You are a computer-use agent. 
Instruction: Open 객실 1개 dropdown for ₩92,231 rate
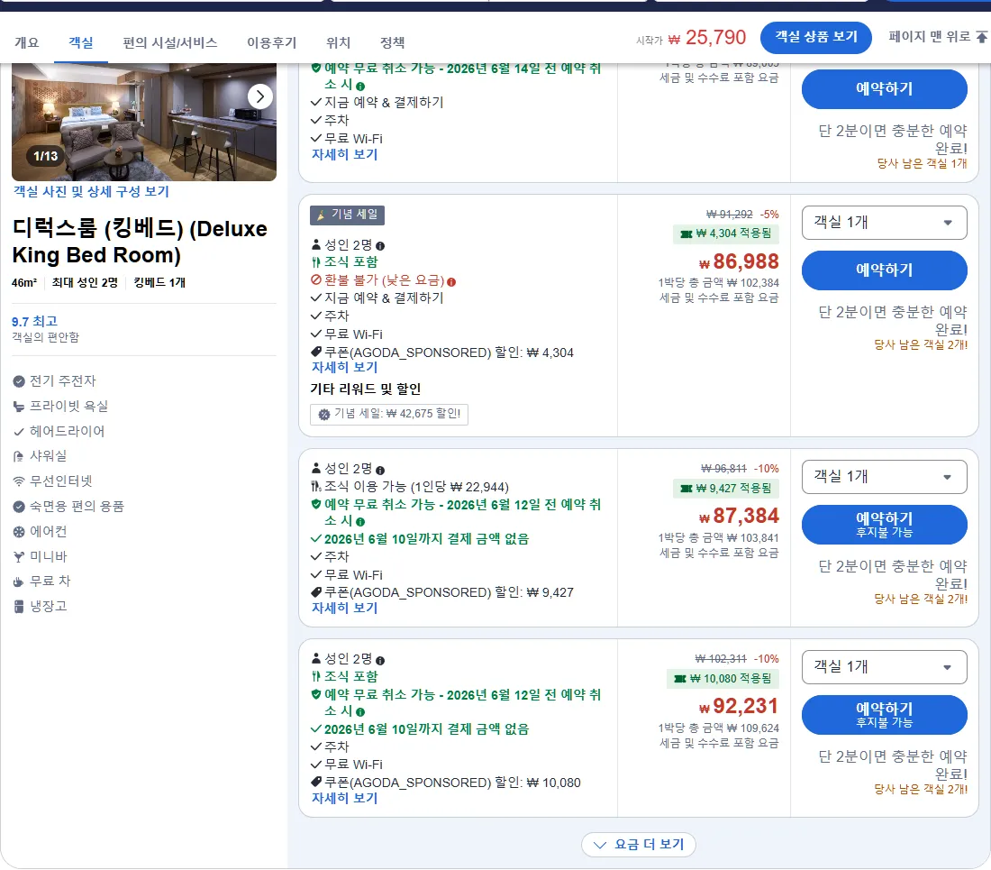pos(884,667)
